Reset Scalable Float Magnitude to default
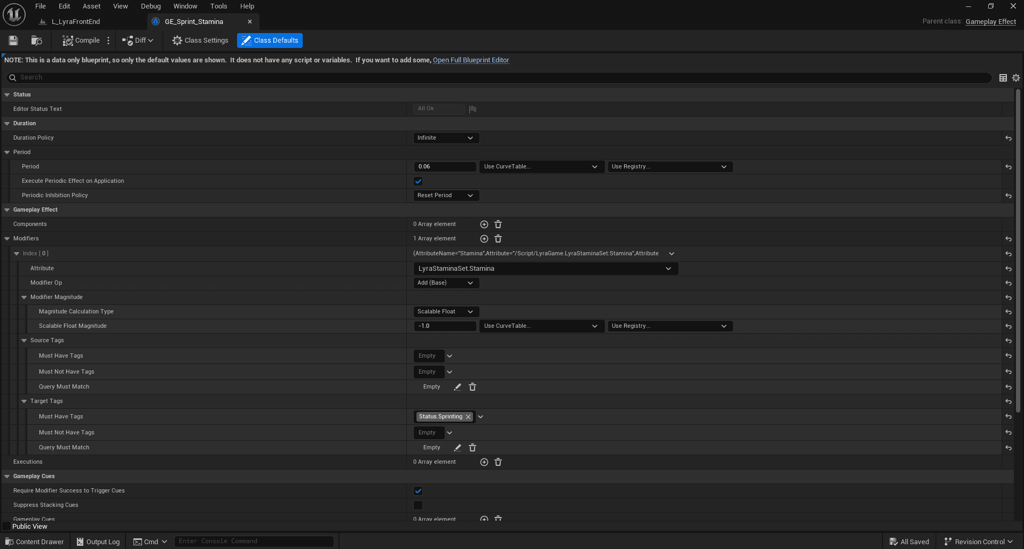 [1009, 326]
